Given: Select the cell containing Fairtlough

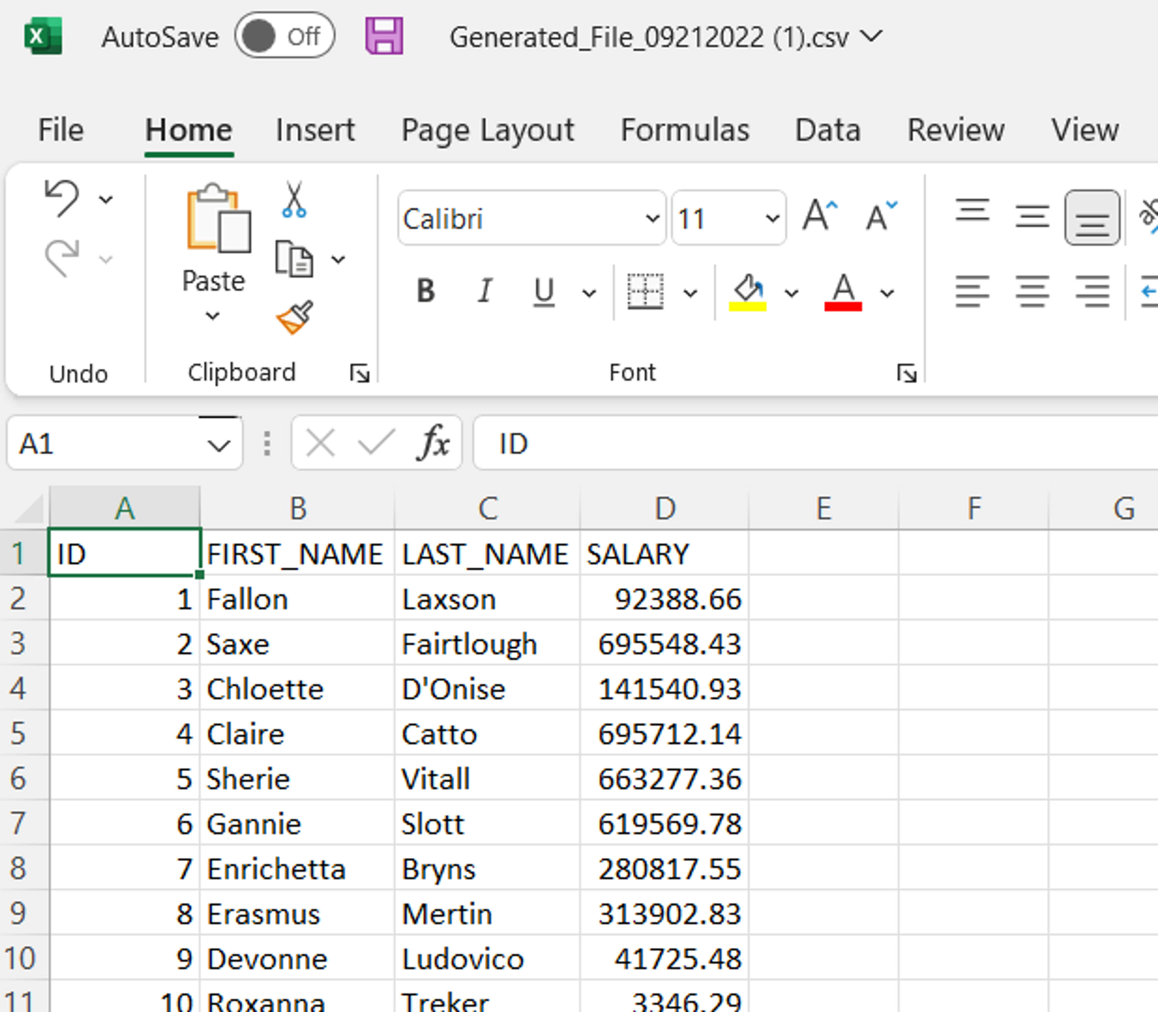Looking at the screenshot, I should click(487, 643).
